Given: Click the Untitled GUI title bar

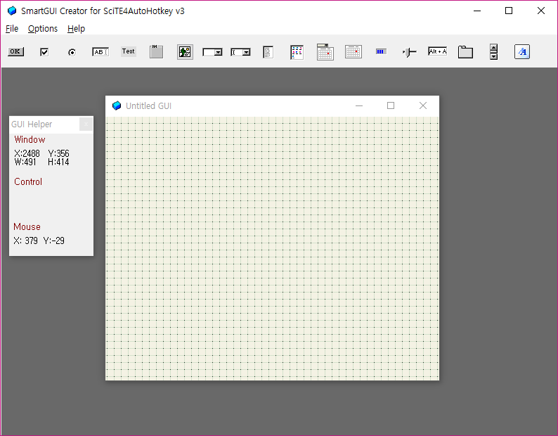Looking at the screenshot, I should [272, 105].
